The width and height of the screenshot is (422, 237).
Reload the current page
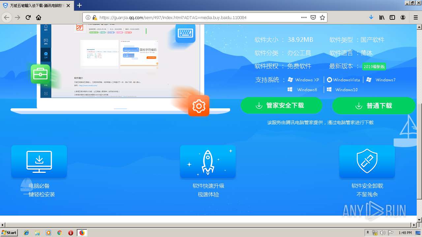tap(28, 17)
